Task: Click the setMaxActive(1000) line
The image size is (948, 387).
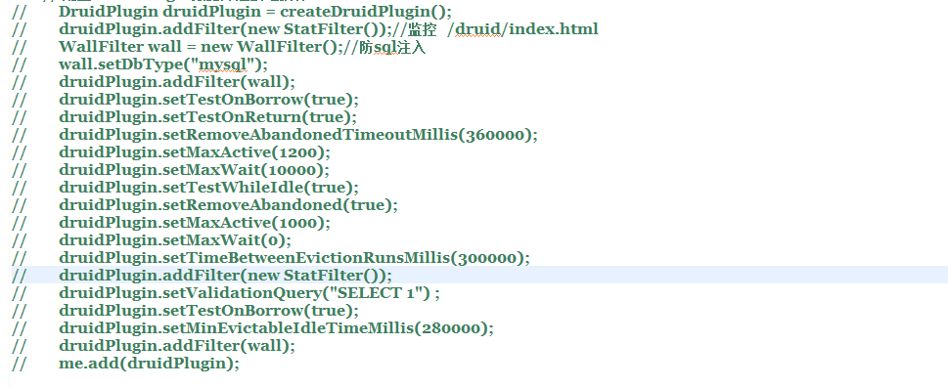Action: pos(195,223)
